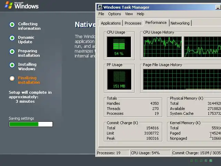
Task: Click the Dynamic Update step bullet
Action: tap(12, 38)
